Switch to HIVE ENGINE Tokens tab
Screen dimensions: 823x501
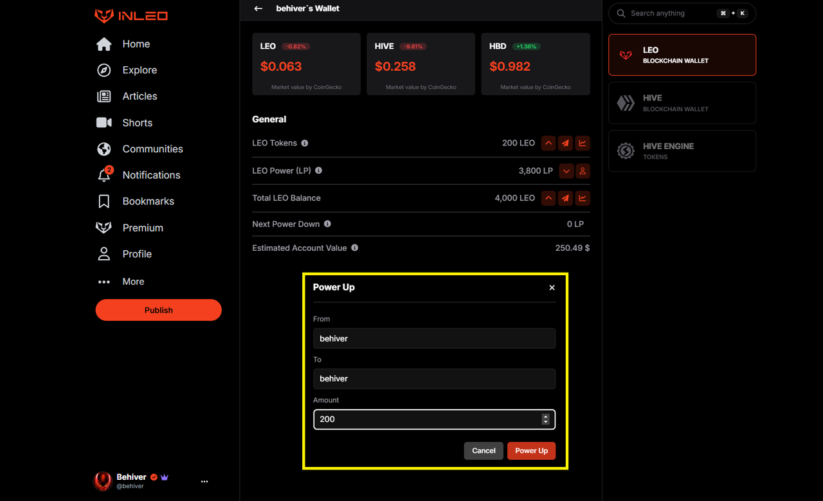click(x=682, y=151)
